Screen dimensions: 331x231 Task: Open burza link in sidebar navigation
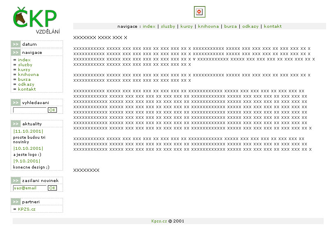[24, 80]
